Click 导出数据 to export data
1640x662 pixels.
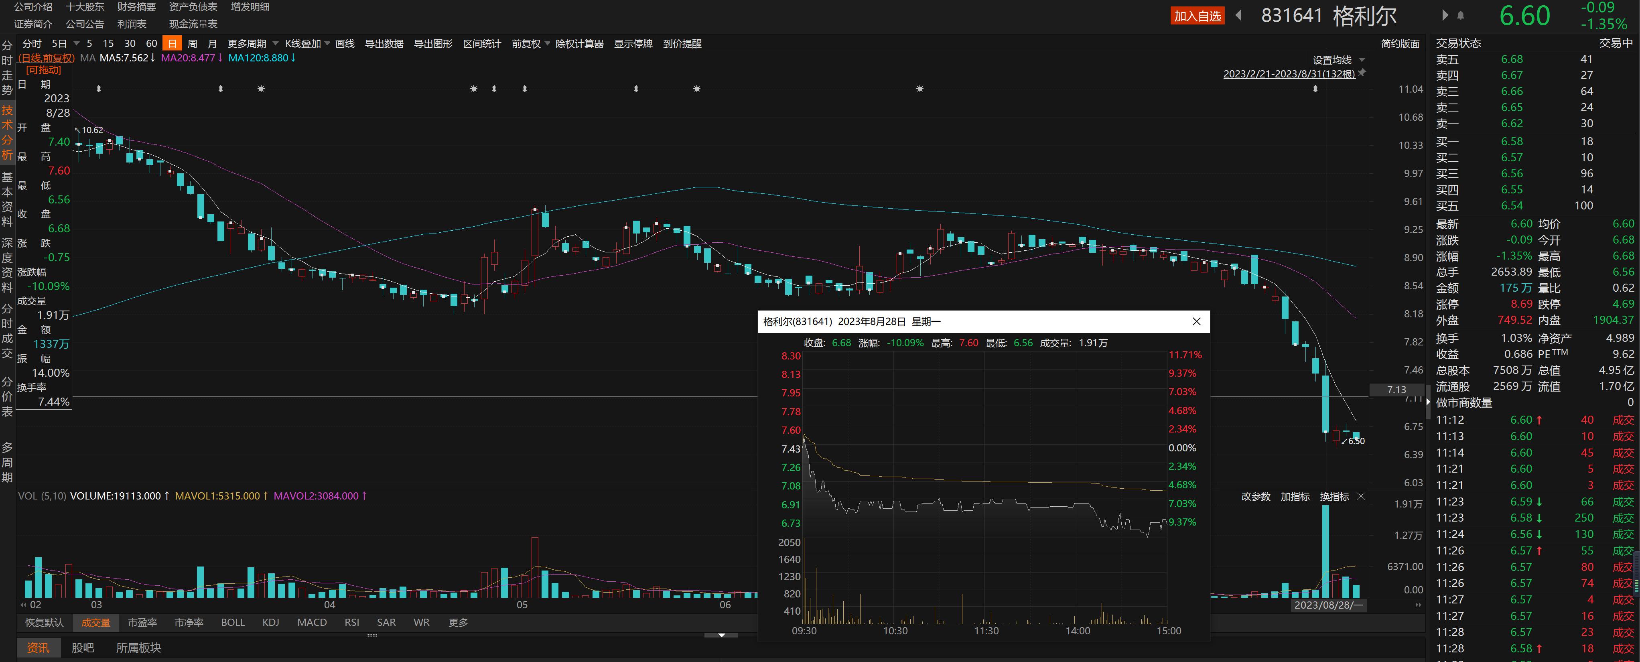point(384,43)
